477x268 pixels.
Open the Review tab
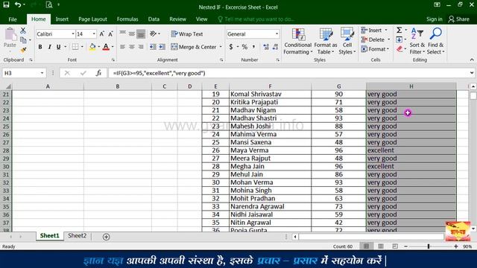coord(177,19)
